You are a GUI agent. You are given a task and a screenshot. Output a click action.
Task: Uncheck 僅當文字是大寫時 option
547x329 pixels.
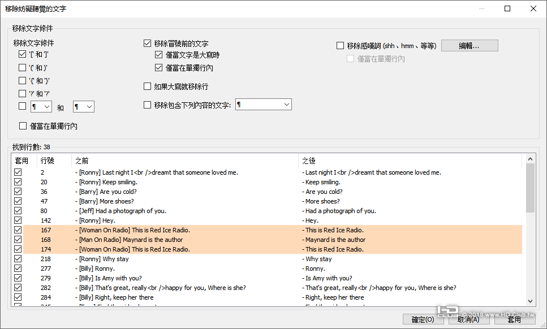pos(159,55)
